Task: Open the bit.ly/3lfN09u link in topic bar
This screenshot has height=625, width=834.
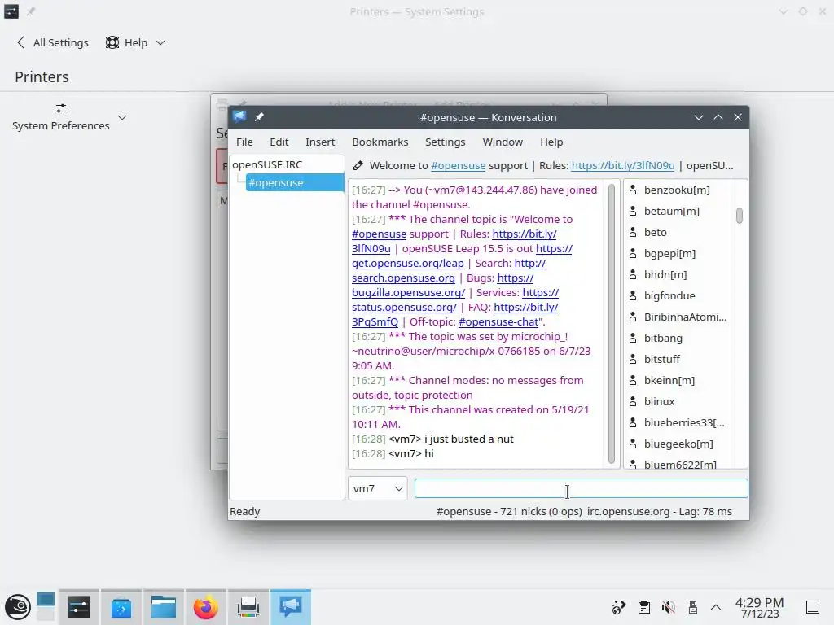Action: pyautogui.click(x=623, y=165)
